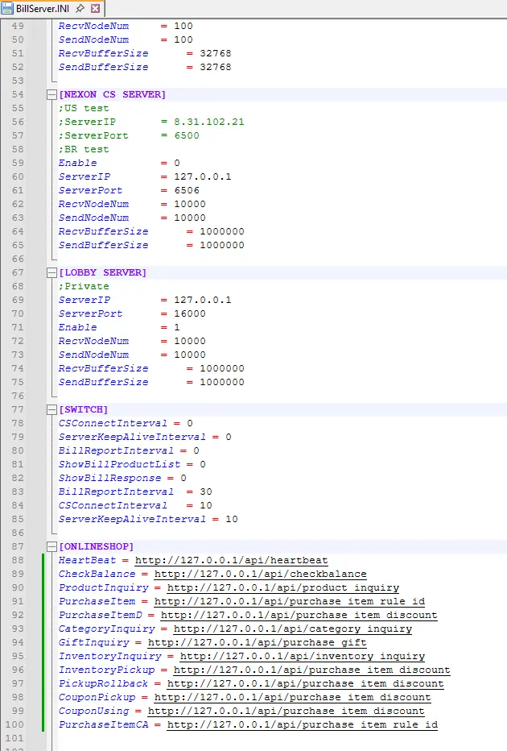
Task: Click the [ONLINESHOP] section header text
Action: [x=96, y=546]
